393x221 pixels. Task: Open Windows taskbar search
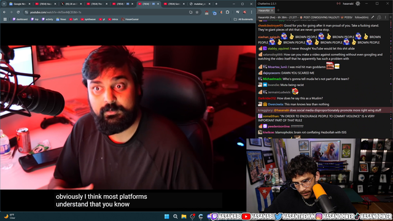point(176,216)
